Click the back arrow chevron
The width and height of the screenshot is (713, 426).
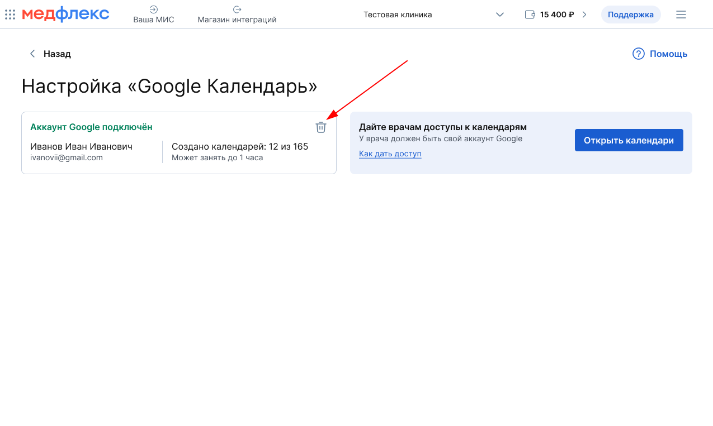[32, 54]
